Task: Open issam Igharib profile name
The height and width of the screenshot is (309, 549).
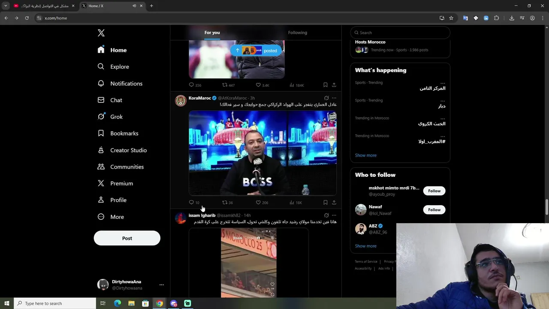Action: (x=202, y=215)
